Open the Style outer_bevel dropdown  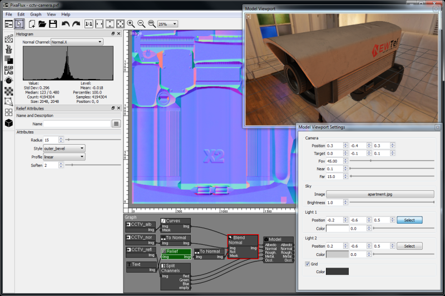click(x=64, y=148)
